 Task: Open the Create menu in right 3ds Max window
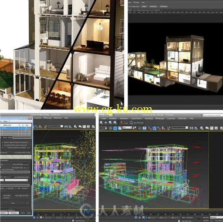tap(104, 119)
